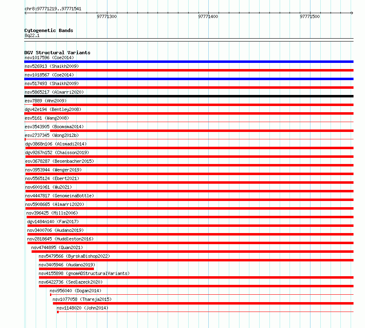Click the thin red line under nsv956040
The height and width of the screenshot is (328, 365).
coord(202,295)
